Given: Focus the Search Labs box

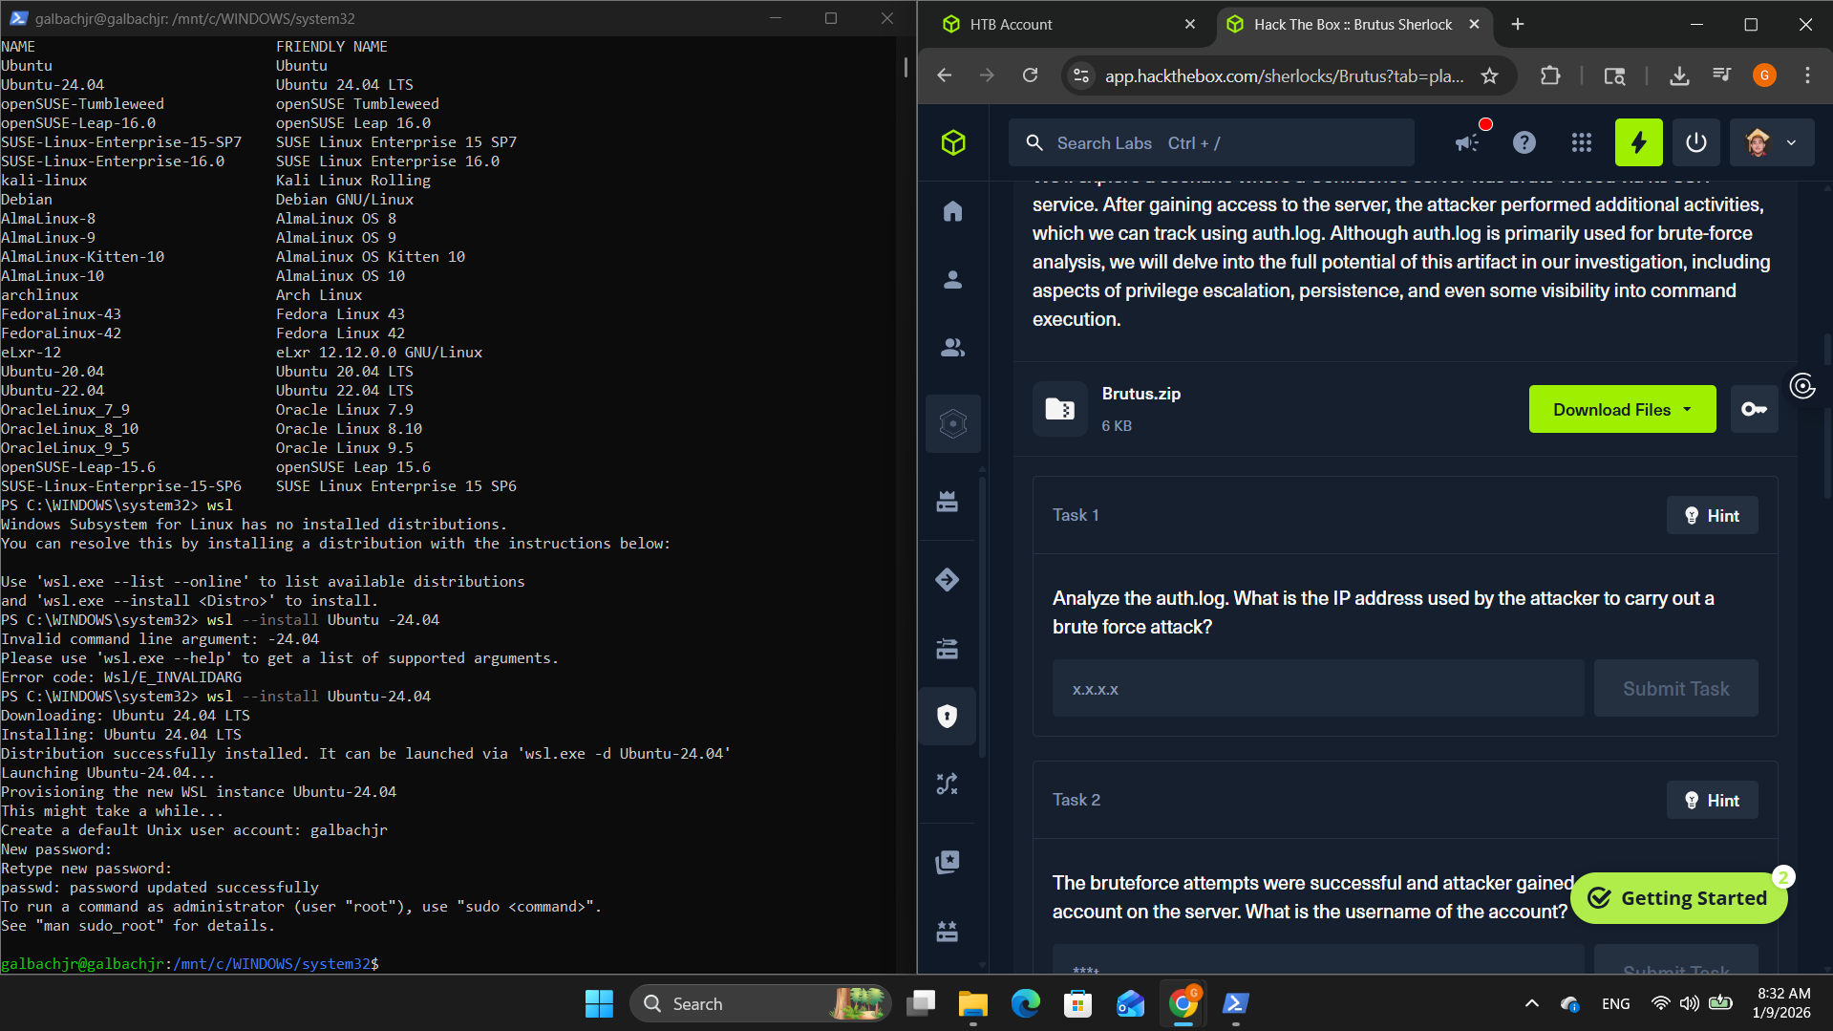Looking at the screenshot, I should (1211, 143).
